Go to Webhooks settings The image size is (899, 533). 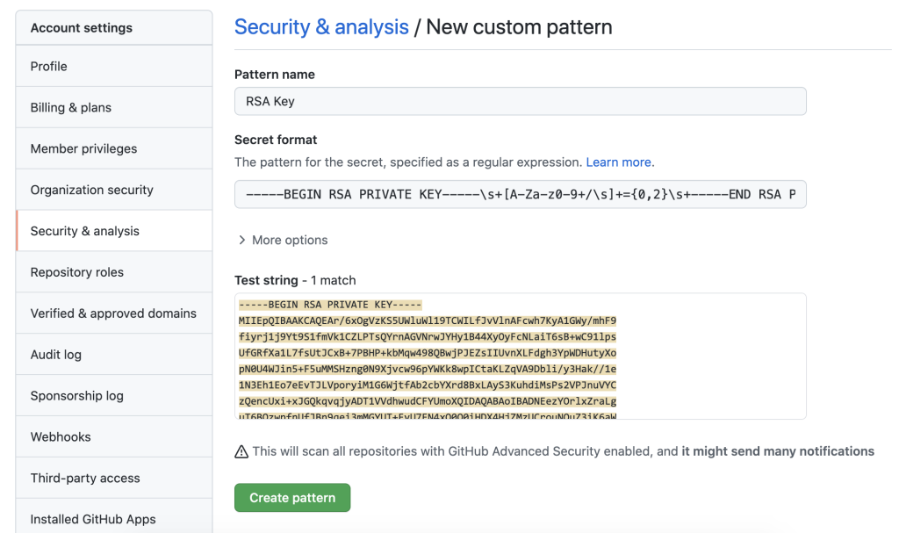tap(61, 437)
